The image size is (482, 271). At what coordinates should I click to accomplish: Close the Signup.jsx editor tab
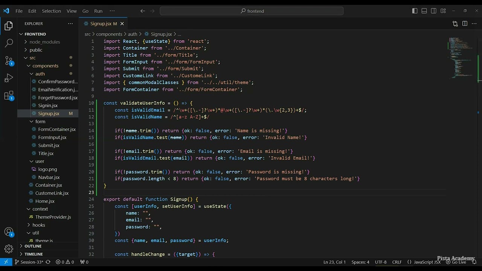coord(122,24)
